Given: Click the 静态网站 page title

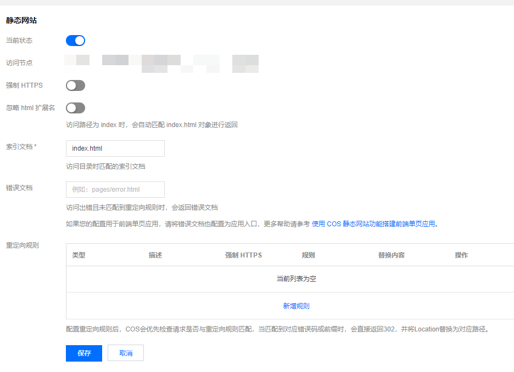Looking at the screenshot, I should (x=21, y=20).
